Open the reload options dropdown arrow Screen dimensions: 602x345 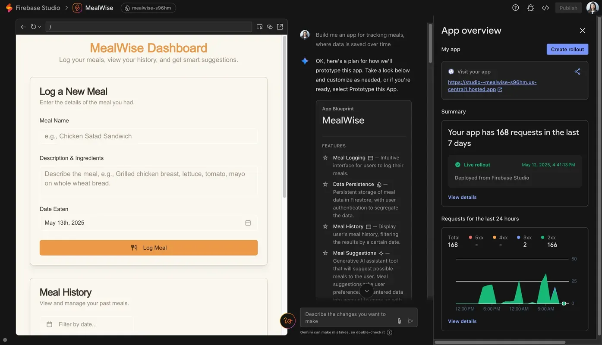point(39,27)
